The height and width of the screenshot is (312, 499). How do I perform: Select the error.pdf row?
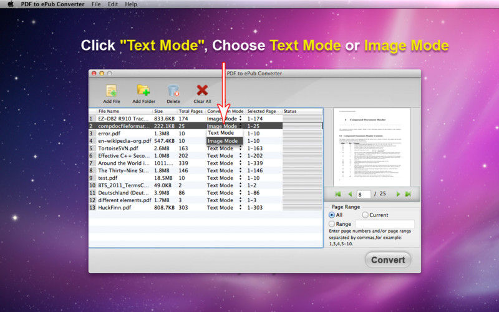[206, 134]
